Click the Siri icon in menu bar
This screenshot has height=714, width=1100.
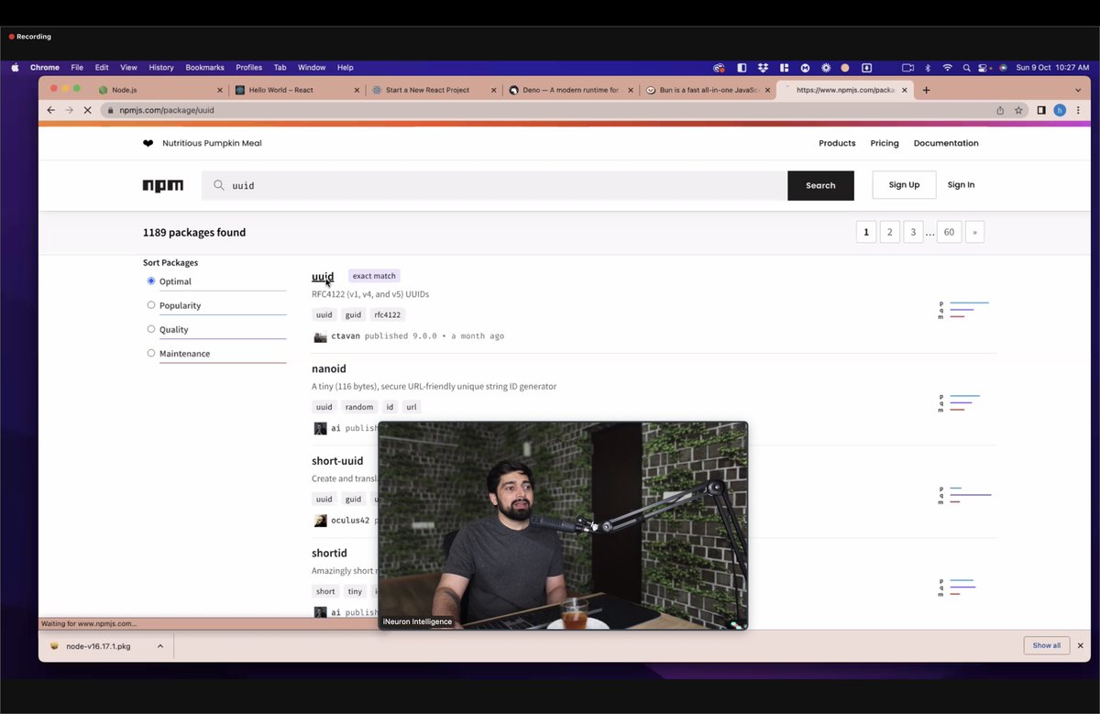(1003, 68)
